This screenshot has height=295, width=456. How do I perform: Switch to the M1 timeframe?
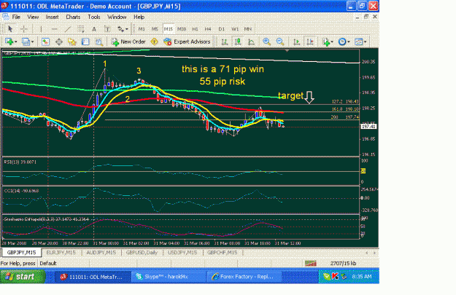click(142, 29)
